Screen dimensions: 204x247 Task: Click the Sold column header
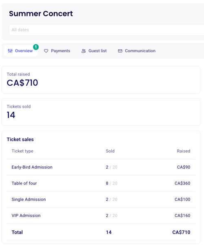point(110,151)
